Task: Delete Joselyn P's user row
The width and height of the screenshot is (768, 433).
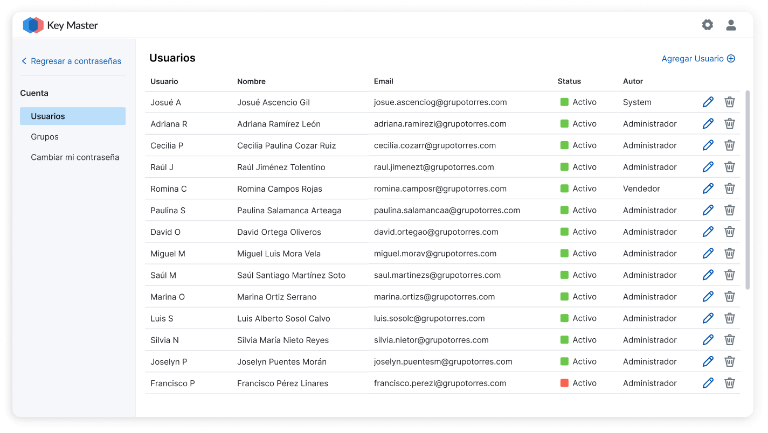Action: tap(730, 361)
